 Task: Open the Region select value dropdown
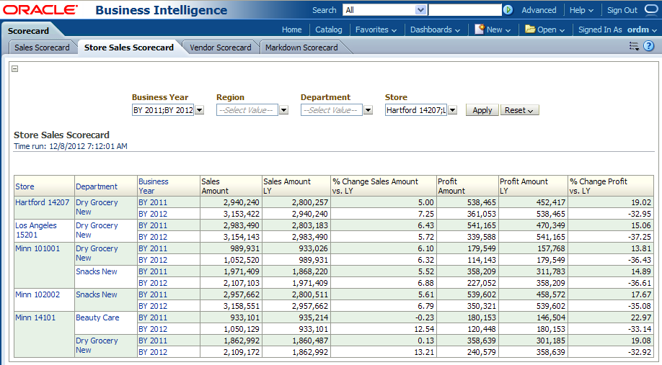click(284, 110)
